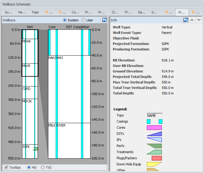Screen dimensions: 204x173
Task: Select the TVD depth radio button
Action: pyautogui.click(x=43, y=167)
